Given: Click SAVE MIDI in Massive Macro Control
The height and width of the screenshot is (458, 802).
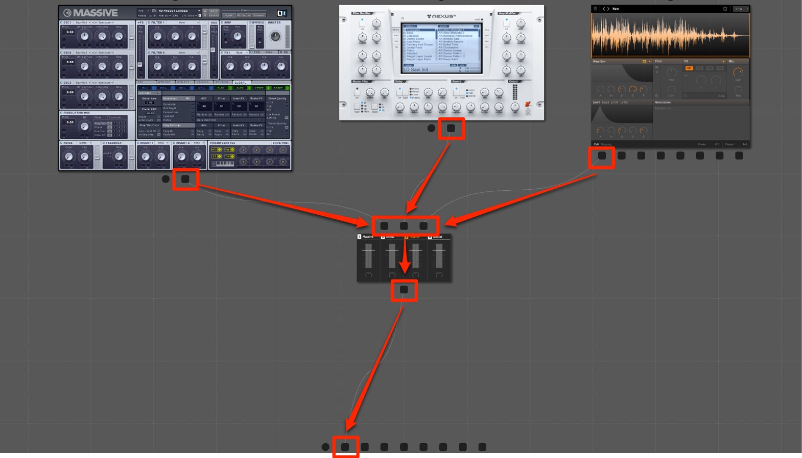Looking at the screenshot, I should [x=280, y=143].
